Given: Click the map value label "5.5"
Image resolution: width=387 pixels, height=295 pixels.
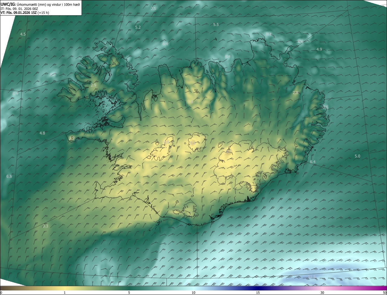Looking at the screenshot, I should pos(216,24).
